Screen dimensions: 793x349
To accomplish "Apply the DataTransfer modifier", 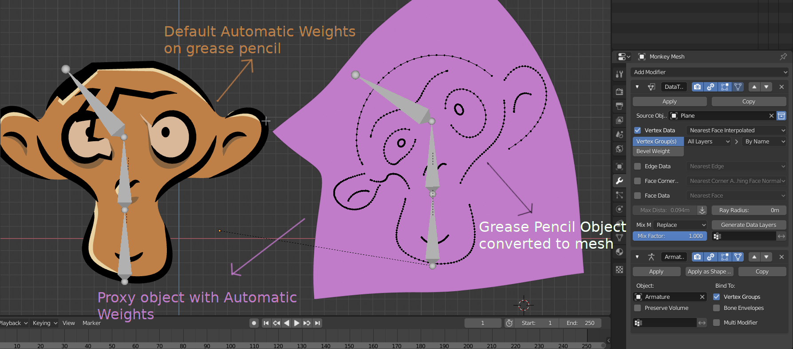I will coord(670,102).
